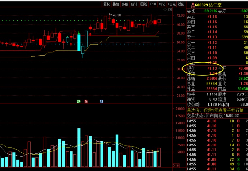Click the green down arrow on candlestick
This screenshot has width=248, height=171.
pos(79,33)
